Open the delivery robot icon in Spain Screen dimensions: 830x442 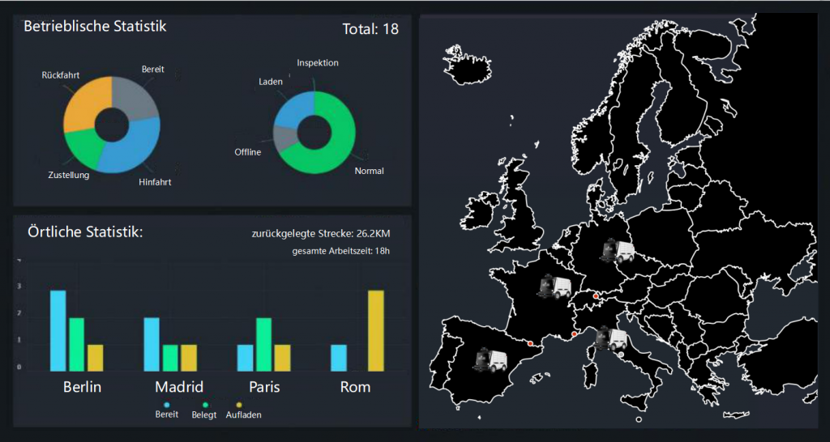(x=492, y=359)
